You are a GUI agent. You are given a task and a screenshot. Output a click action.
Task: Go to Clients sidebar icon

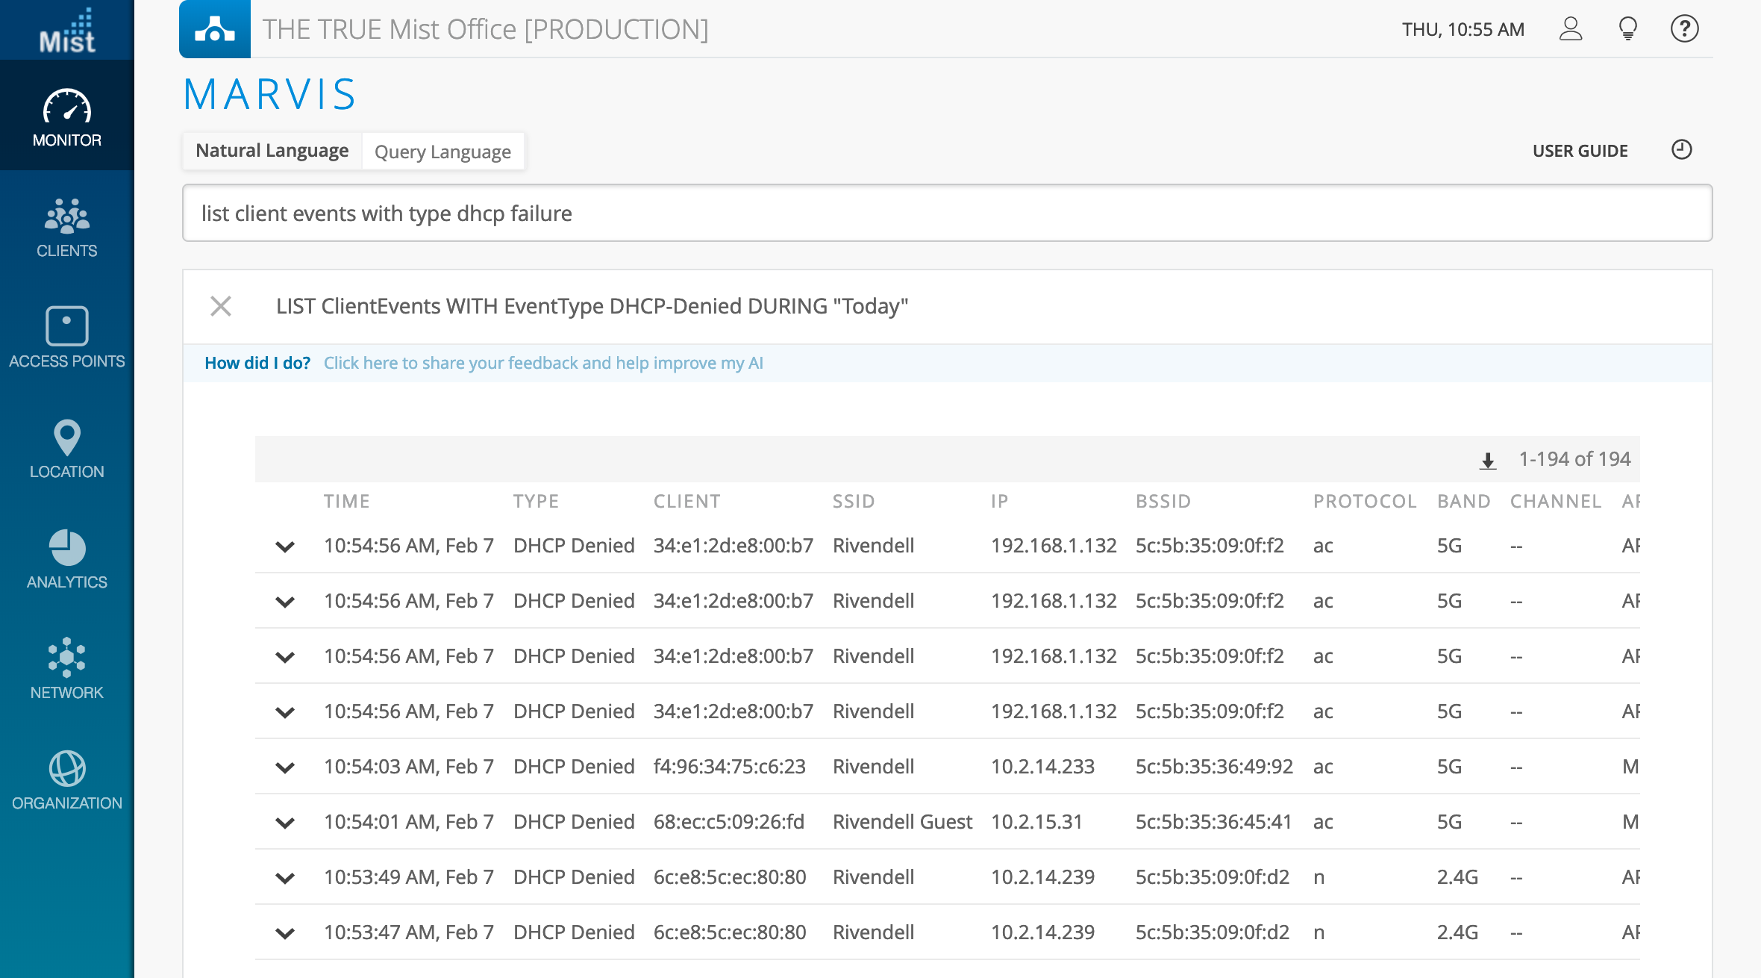[67, 227]
